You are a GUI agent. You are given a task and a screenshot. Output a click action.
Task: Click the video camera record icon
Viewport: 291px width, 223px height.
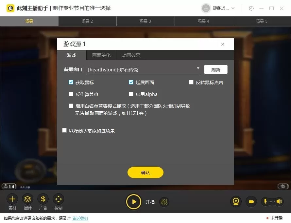point(251,202)
